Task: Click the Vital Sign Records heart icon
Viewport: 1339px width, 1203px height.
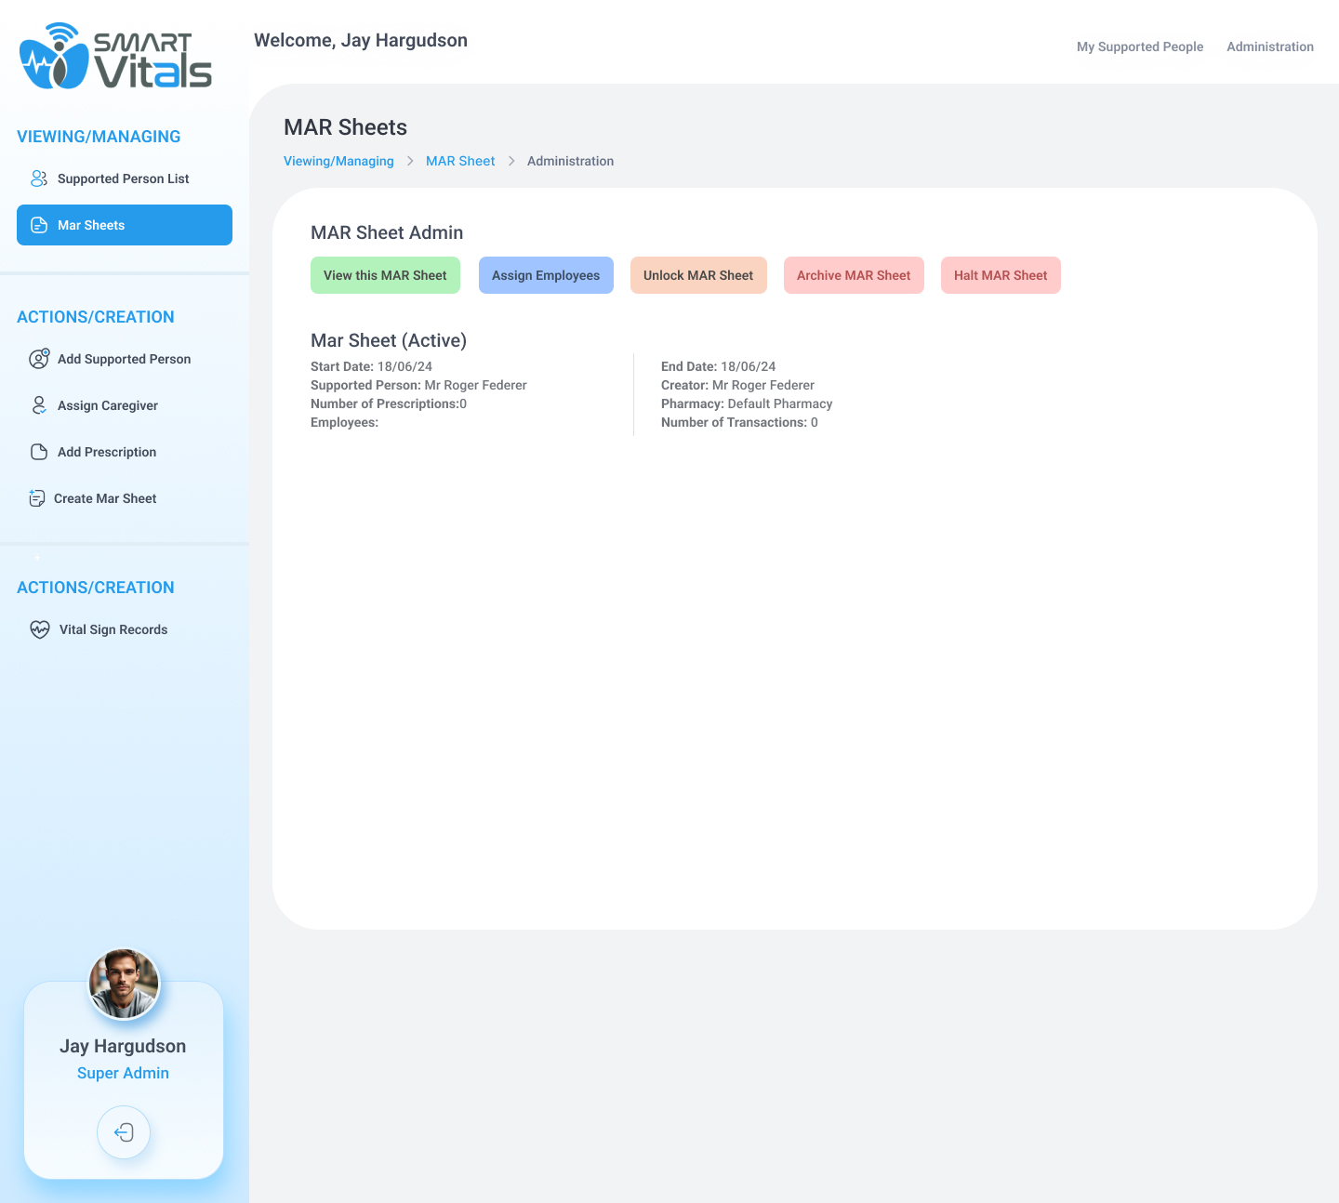Action: [x=40, y=629]
